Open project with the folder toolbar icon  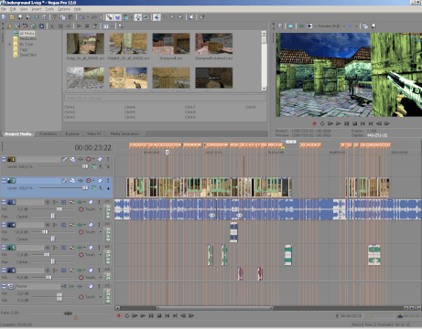(12, 17)
